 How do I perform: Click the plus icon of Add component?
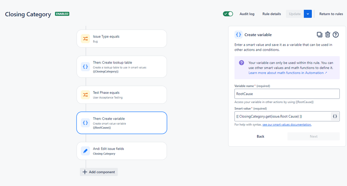pos(85,172)
